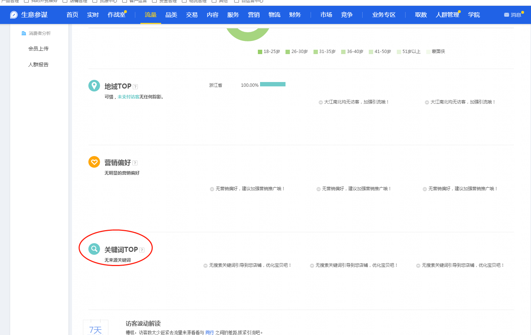This screenshot has height=335, width=531.
Task: Click the 浙江省 100% progress bar
Action: pos(273,84)
